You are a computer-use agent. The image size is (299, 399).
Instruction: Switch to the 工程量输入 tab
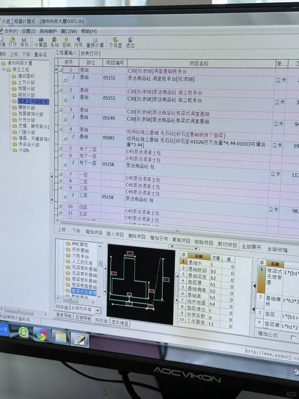coord(66,53)
